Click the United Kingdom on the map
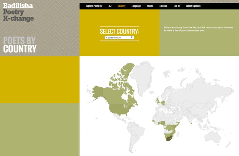The image size is (239, 156). (x=157, y=100)
